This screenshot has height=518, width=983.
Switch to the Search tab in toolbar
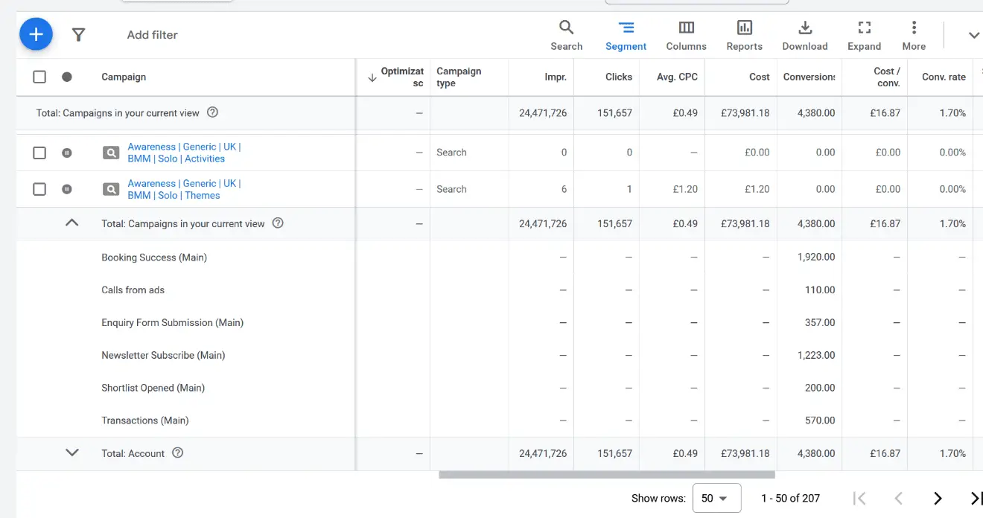click(x=566, y=34)
